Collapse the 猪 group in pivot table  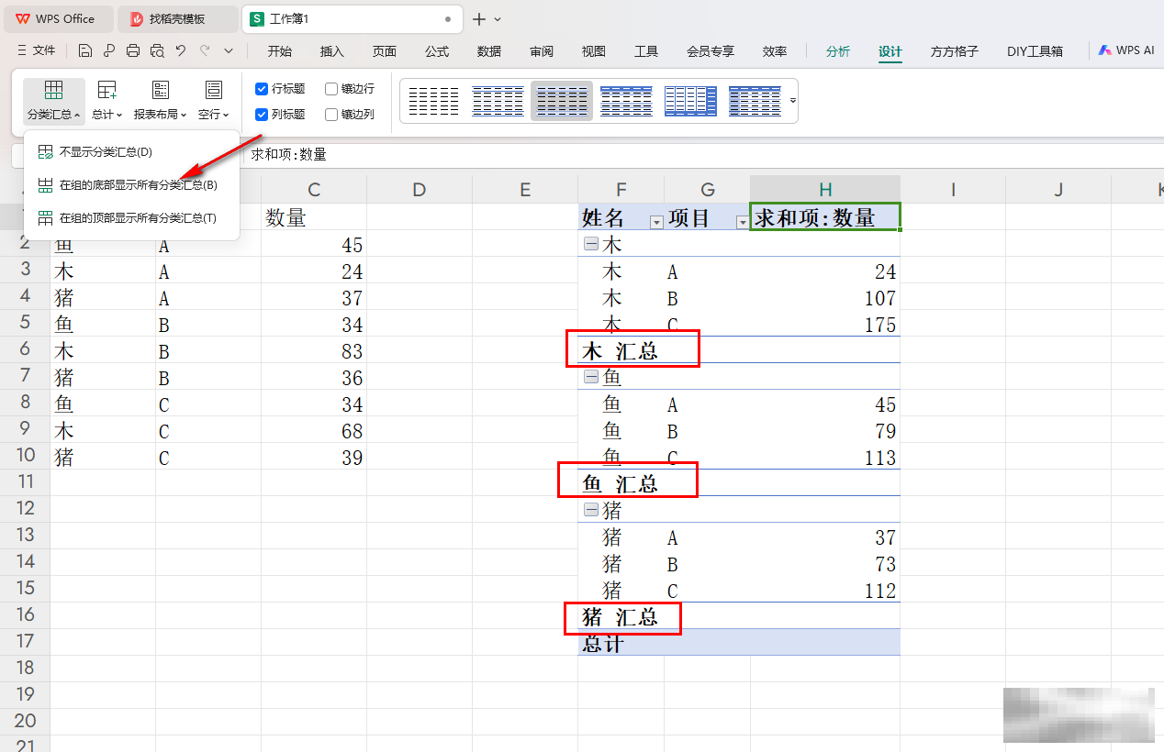pos(591,510)
